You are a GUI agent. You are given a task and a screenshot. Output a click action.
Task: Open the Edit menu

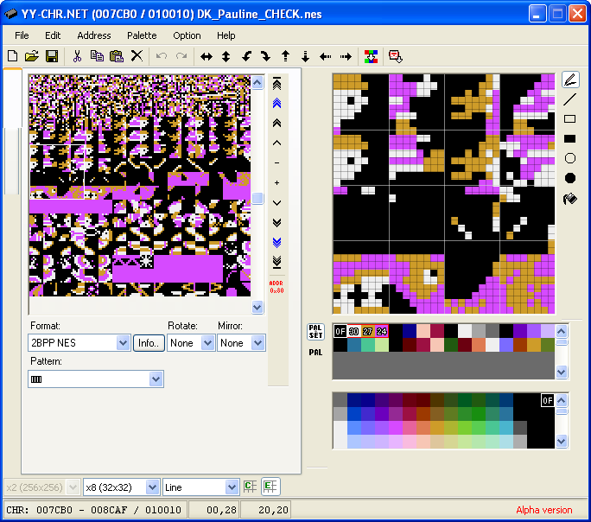coord(53,35)
